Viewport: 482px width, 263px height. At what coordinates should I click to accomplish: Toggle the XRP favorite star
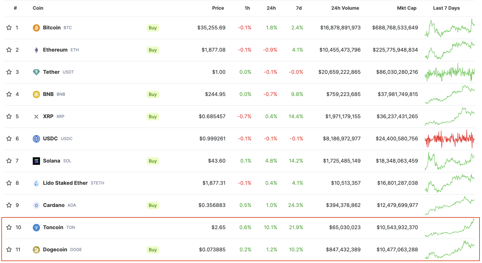pyautogui.click(x=9, y=116)
